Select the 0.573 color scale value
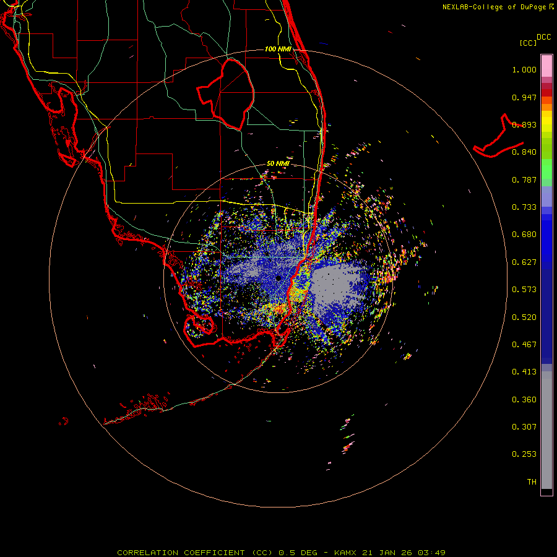557x557 pixels. [x=524, y=290]
